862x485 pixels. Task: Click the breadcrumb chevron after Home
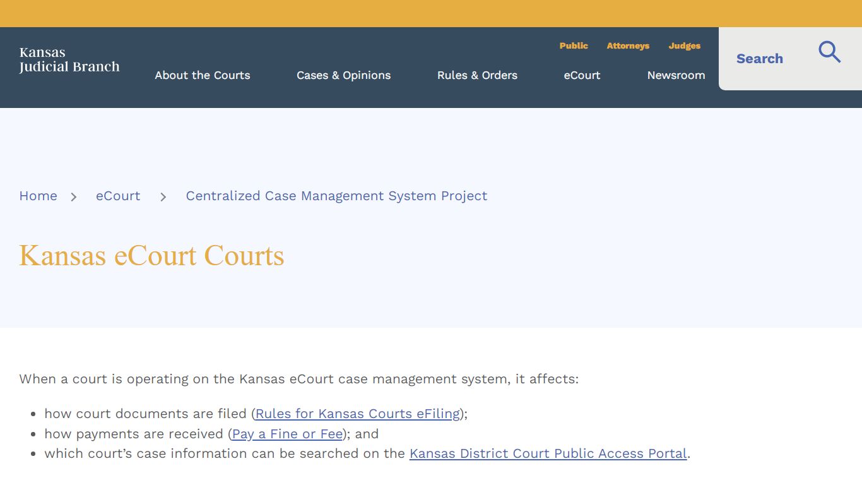tap(74, 197)
